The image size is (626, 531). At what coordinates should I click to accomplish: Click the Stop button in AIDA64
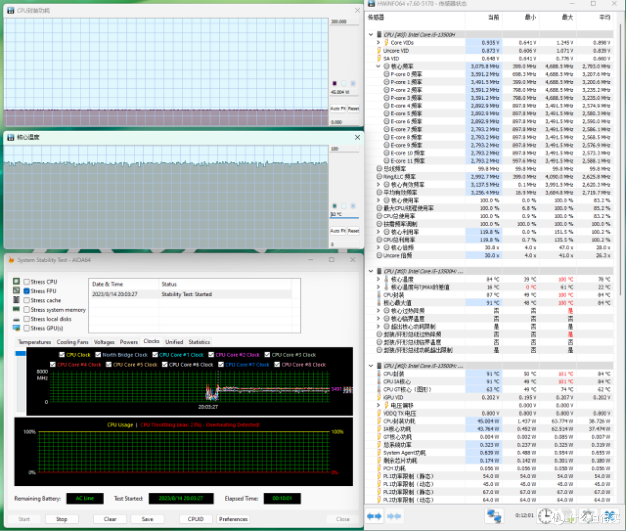coord(61,519)
